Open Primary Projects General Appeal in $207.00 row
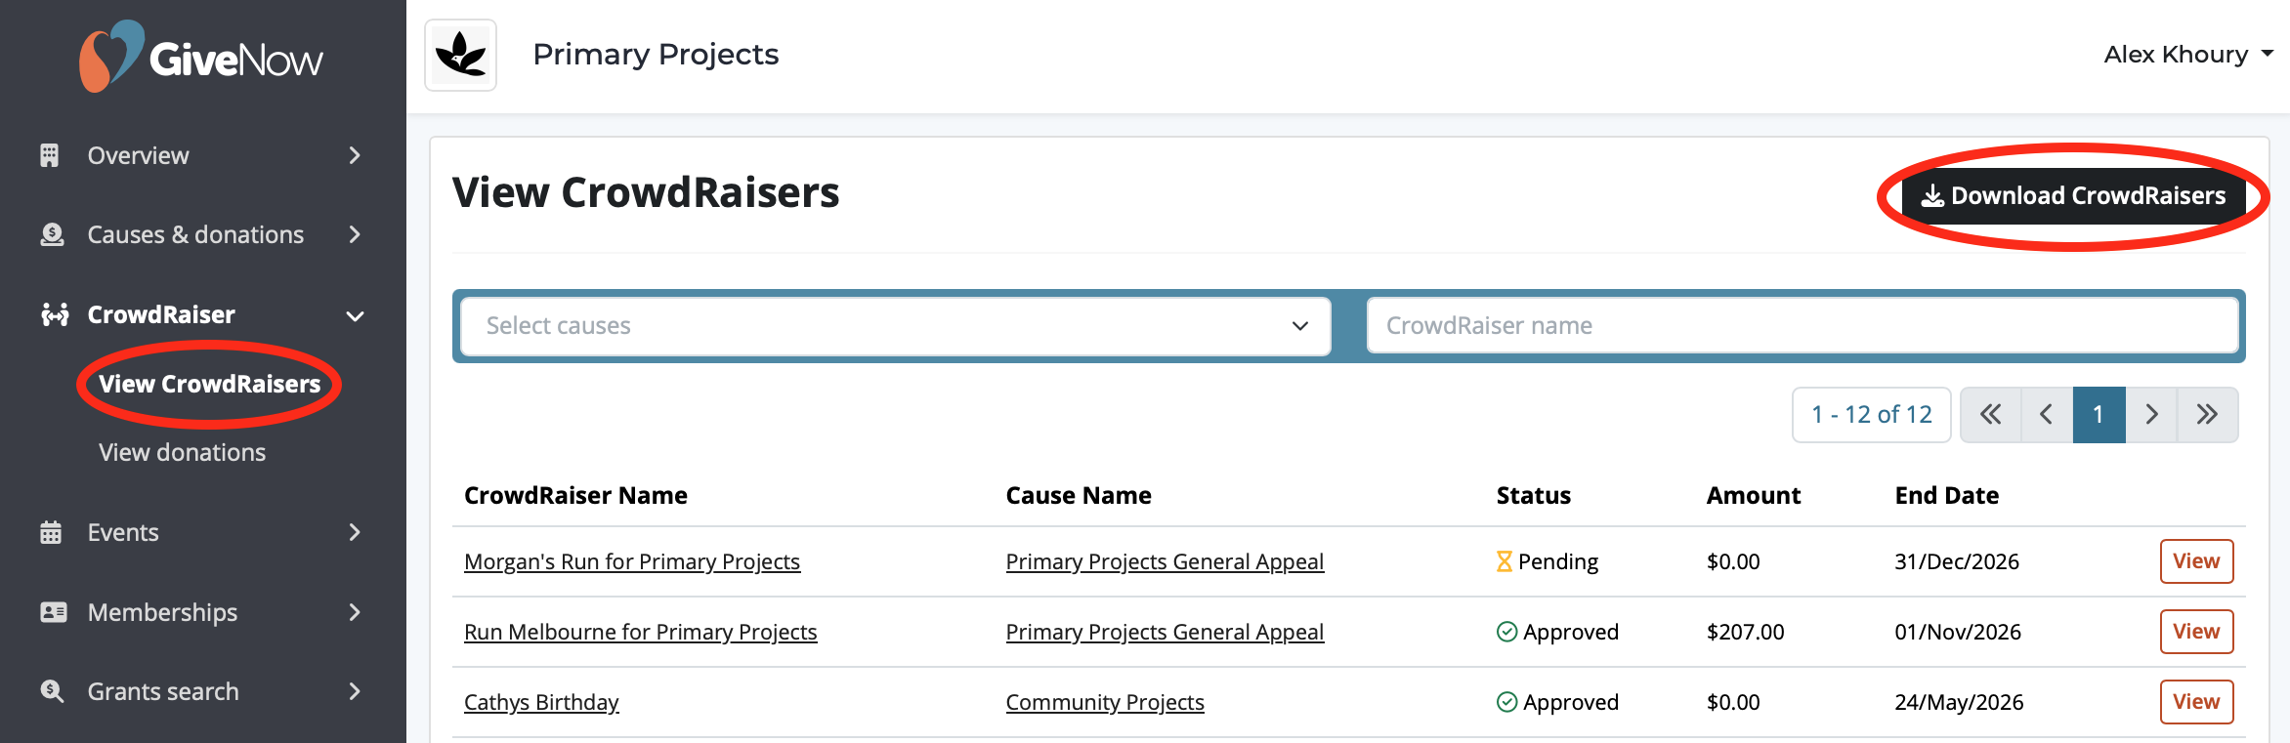Screen dimensions: 2290x743 1165,632
